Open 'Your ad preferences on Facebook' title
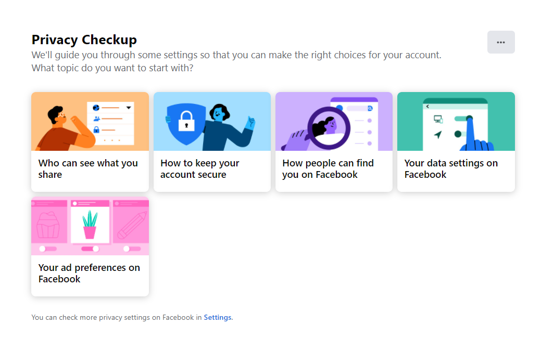541x338 pixels. click(x=89, y=274)
